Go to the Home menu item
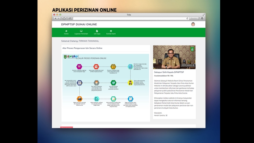Viewport: 254px width, 143px height. coord(66,32)
